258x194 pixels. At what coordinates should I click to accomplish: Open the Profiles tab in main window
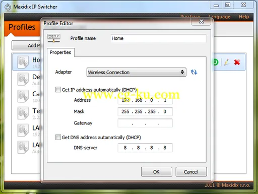point(22,27)
